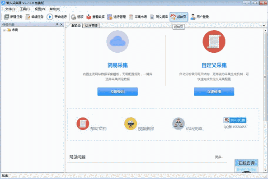Click the 加入QQ群 button
268x179 pixels.
[235, 120]
